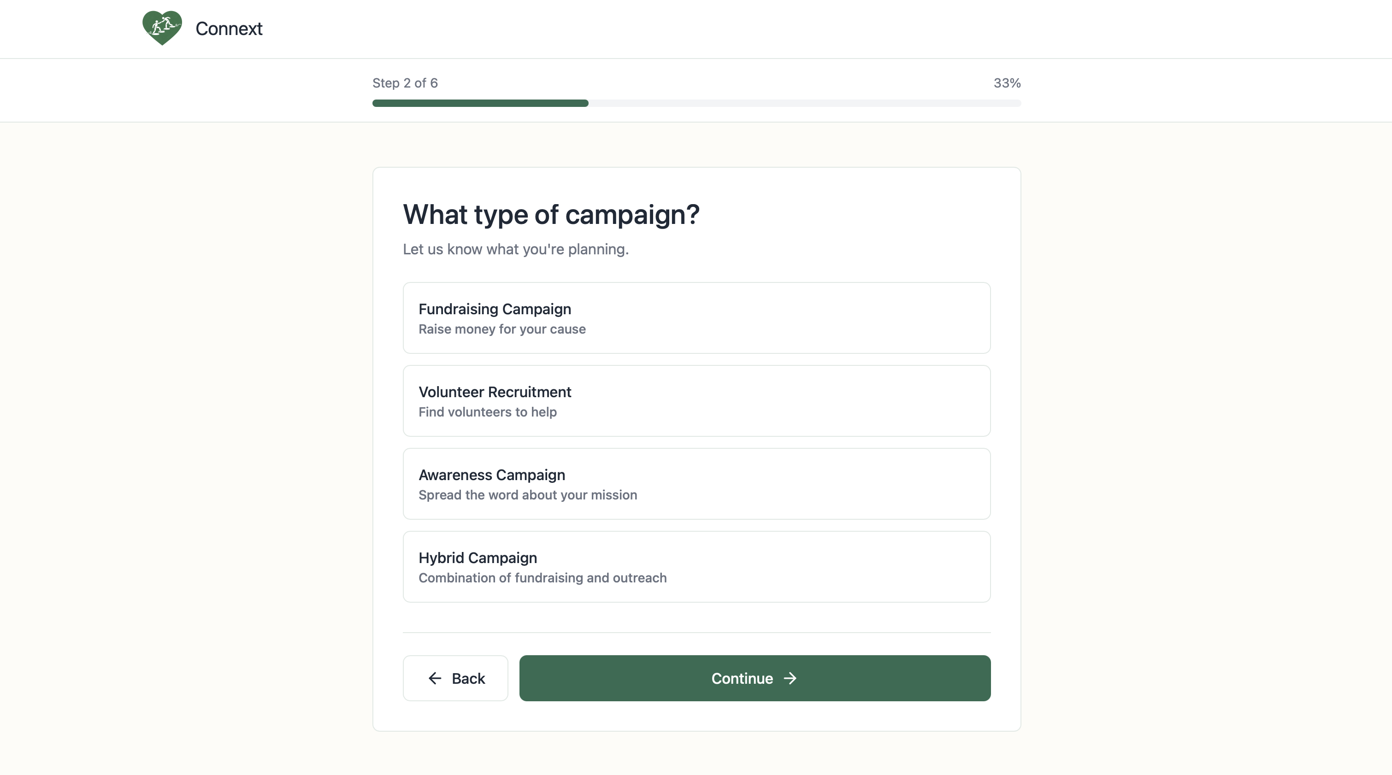Click "Combination of fundraising and outreach" text
This screenshot has height=775, width=1392.
tap(542, 578)
